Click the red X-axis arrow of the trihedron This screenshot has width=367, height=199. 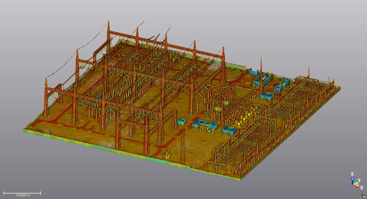(357, 186)
